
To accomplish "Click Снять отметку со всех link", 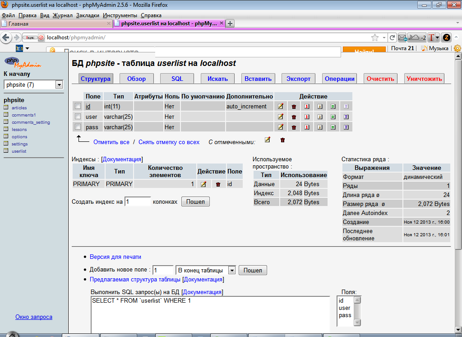I will tap(169, 142).
